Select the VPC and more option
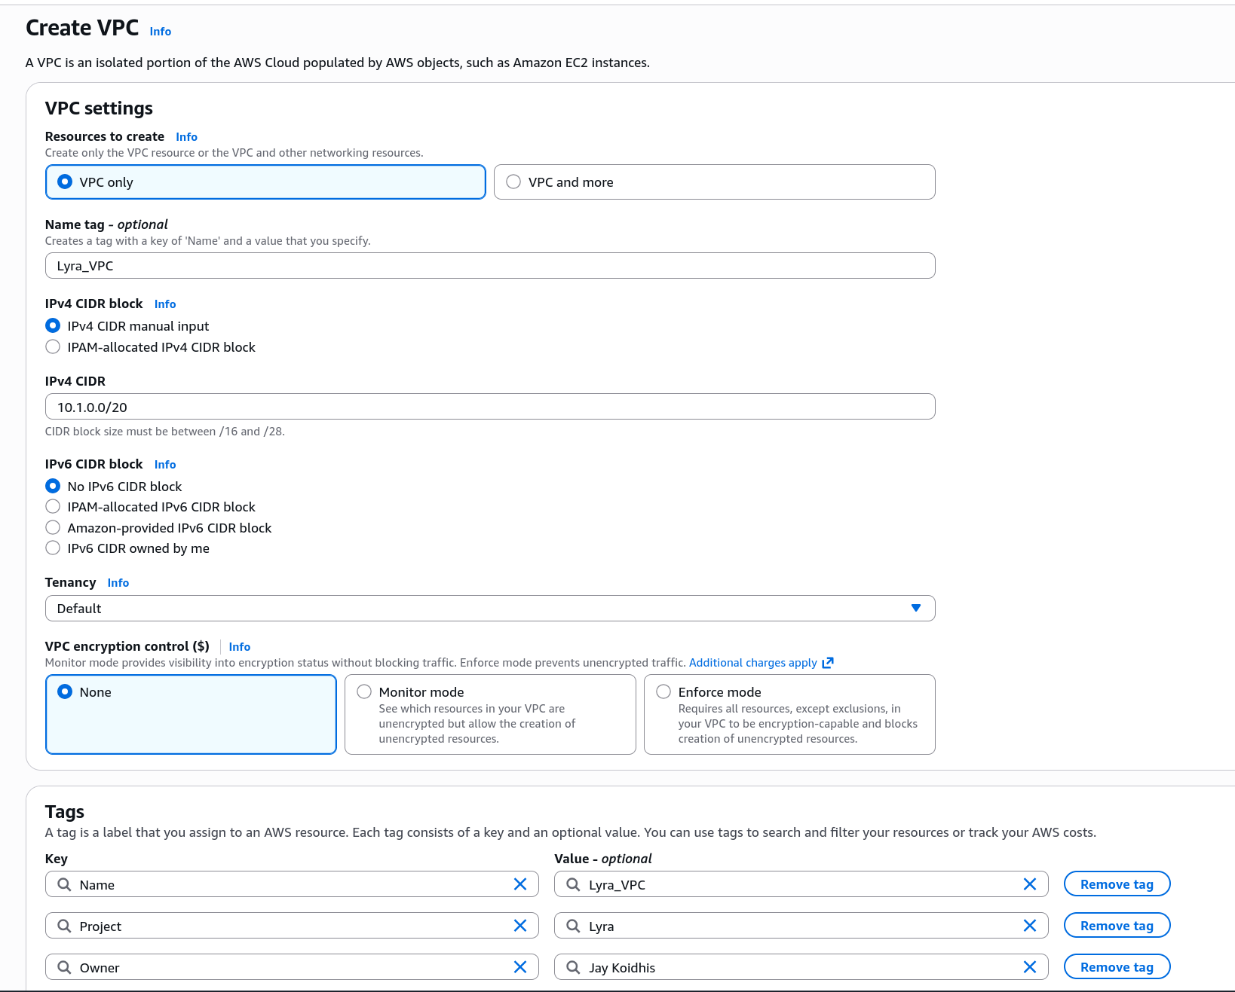Viewport: 1235px width, 992px height. (513, 182)
